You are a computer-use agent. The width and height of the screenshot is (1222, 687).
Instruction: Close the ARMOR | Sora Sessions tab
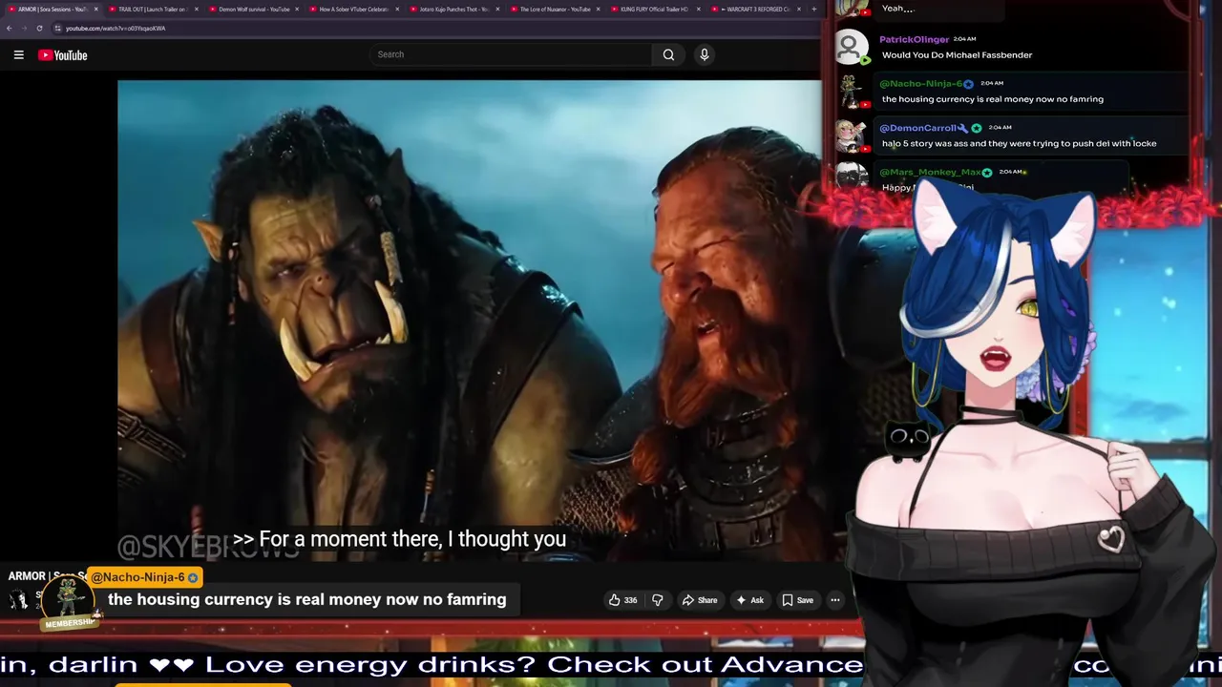click(95, 10)
